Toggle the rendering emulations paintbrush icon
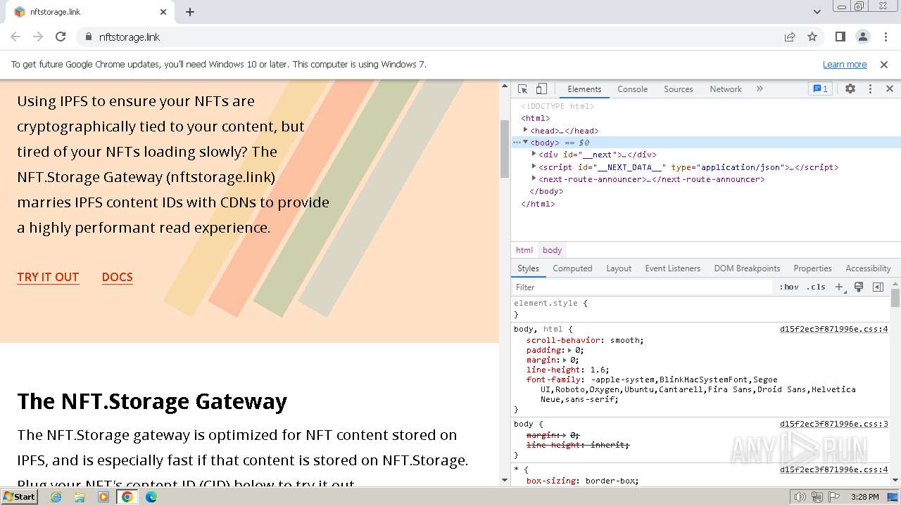 point(859,287)
